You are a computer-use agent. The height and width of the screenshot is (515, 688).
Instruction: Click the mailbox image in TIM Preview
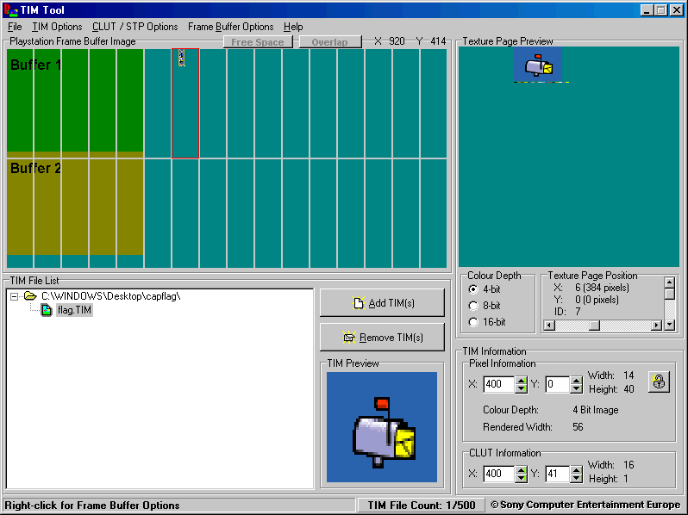tap(382, 427)
